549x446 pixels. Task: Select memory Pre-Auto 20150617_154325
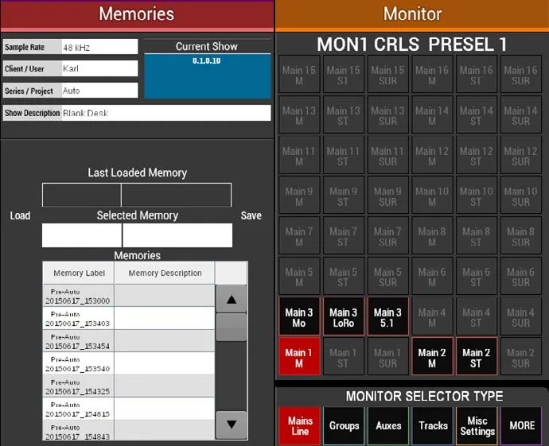(129, 386)
